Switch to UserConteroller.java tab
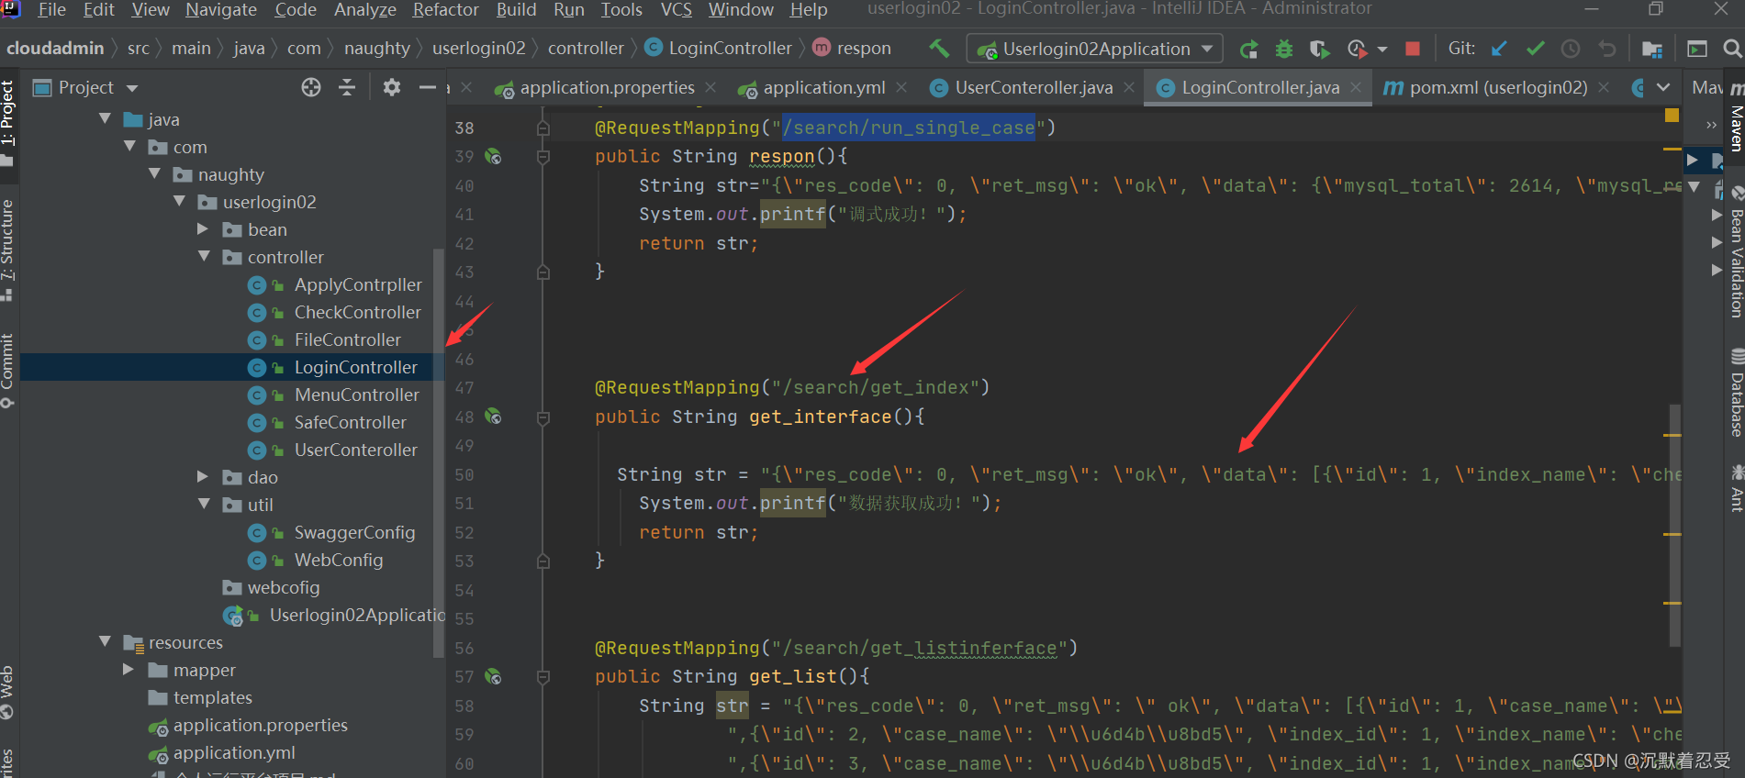 pos(1032,88)
